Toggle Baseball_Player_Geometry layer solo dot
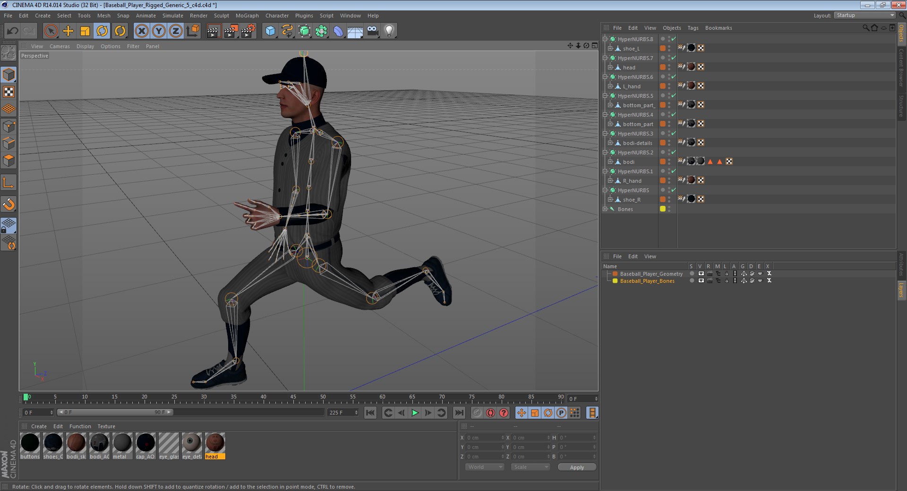 (x=692, y=273)
